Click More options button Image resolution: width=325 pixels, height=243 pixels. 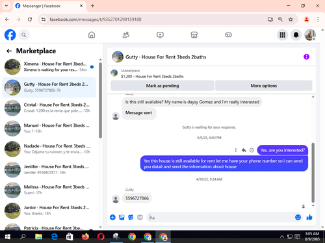264,86
